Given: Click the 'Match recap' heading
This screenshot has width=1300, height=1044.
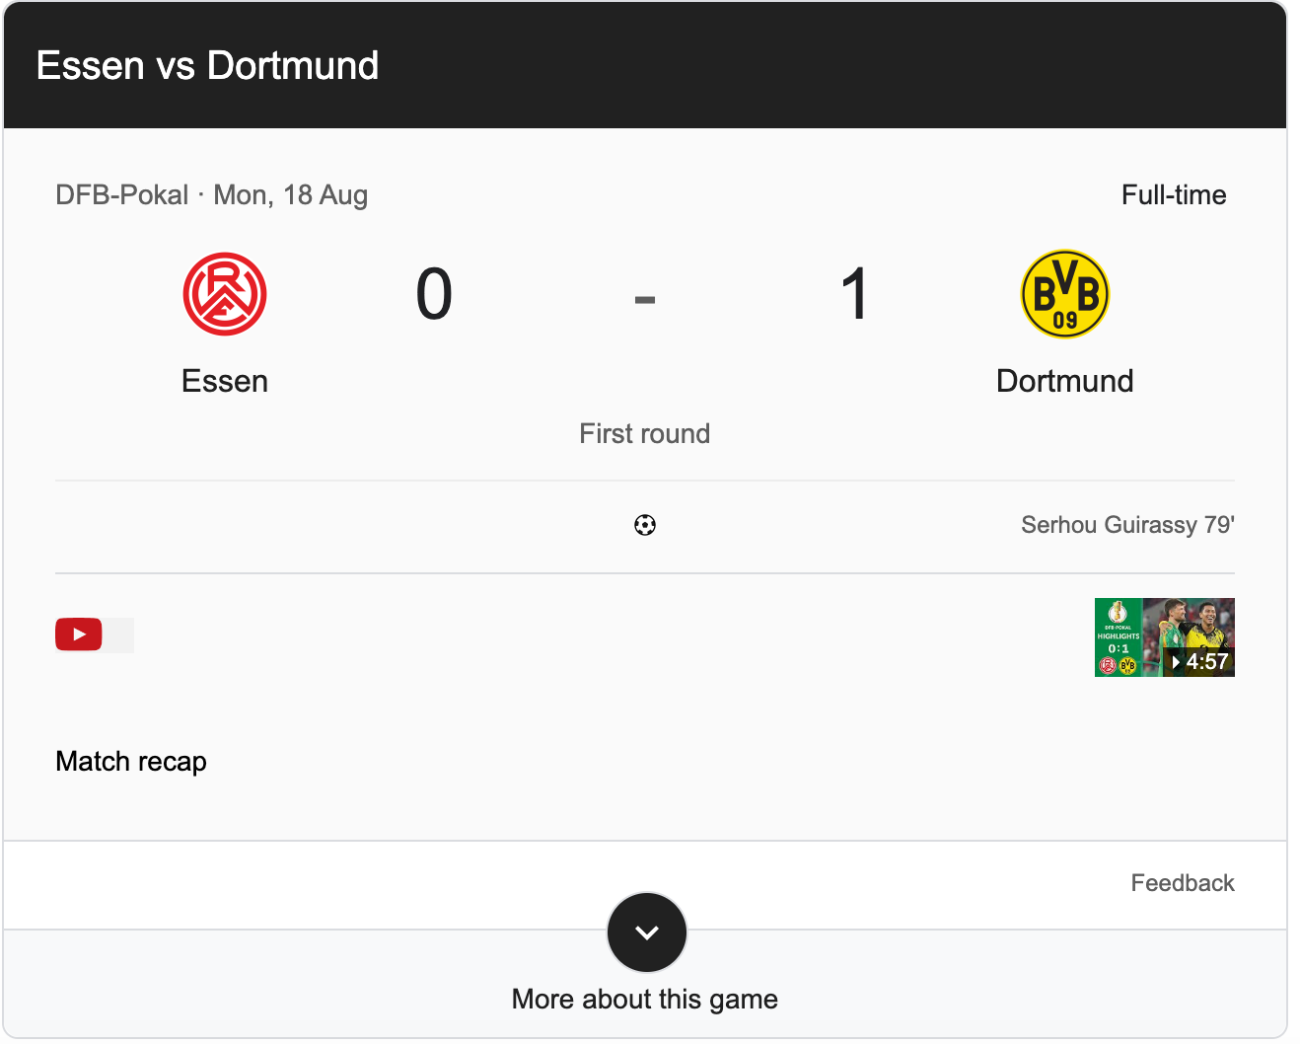Looking at the screenshot, I should tap(131, 762).
